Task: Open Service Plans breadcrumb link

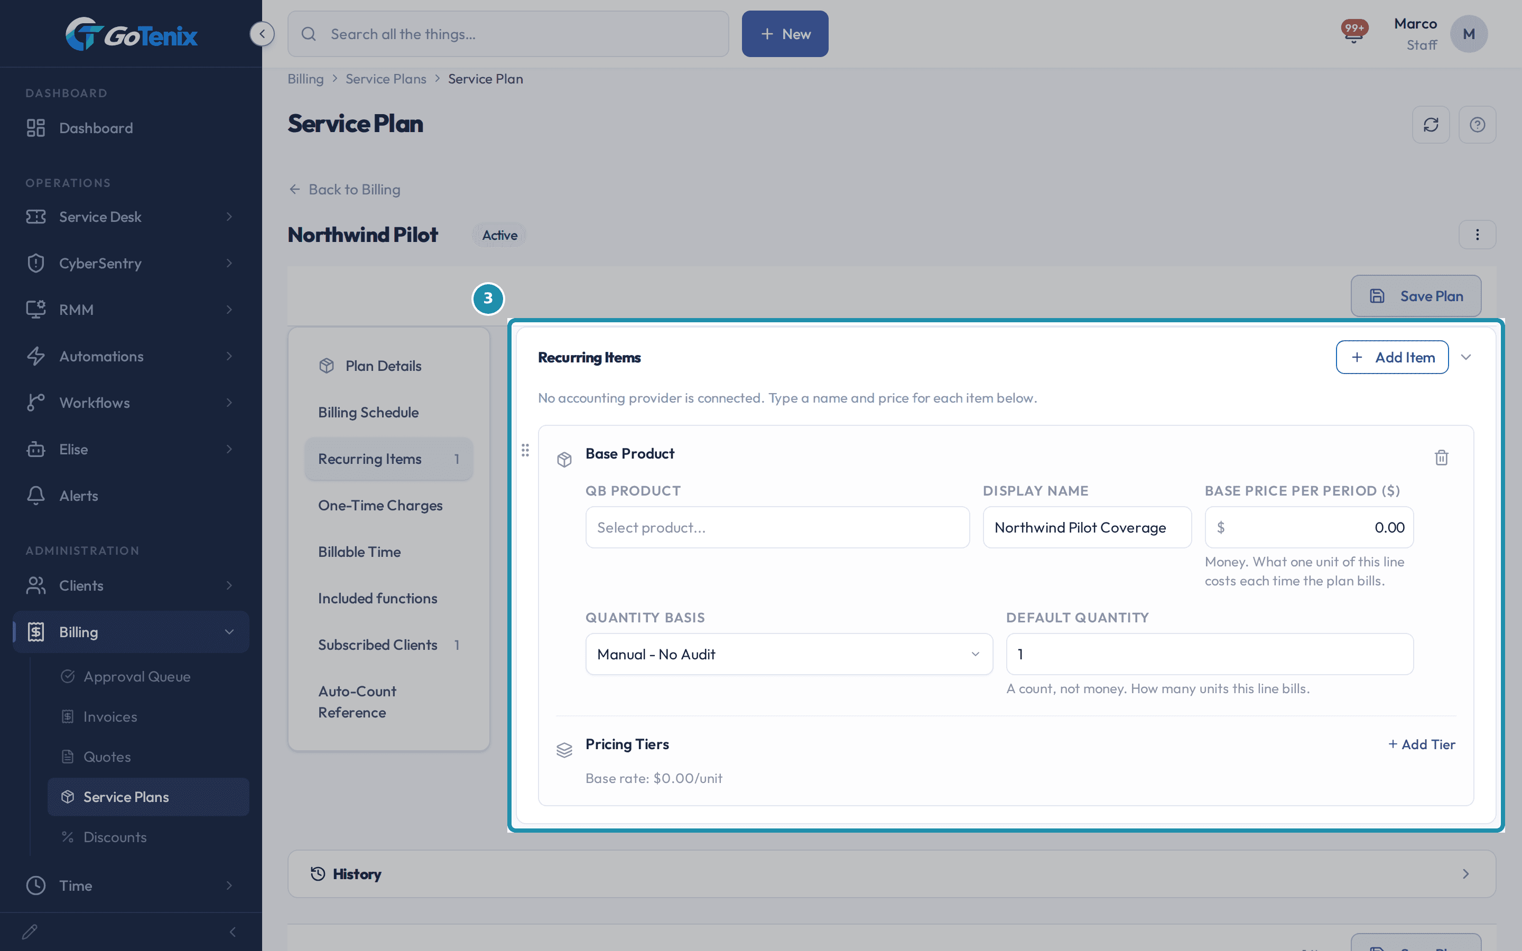Action: tap(386, 79)
